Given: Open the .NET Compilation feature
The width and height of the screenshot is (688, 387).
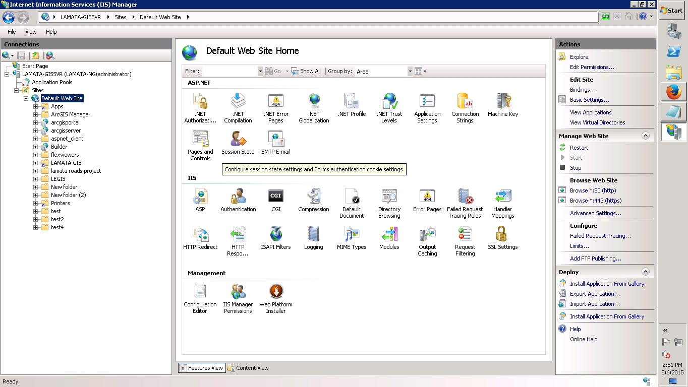Looking at the screenshot, I should pyautogui.click(x=238, y=108).
